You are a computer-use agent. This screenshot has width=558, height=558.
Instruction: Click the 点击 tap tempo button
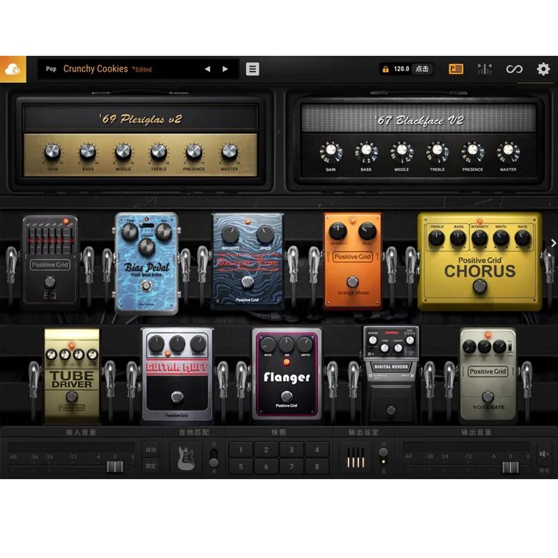click(422, 69)
